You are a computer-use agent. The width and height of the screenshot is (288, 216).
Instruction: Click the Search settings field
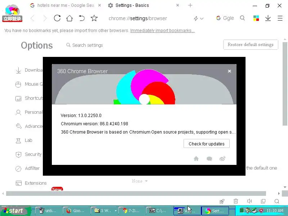(x=87, y=45)
